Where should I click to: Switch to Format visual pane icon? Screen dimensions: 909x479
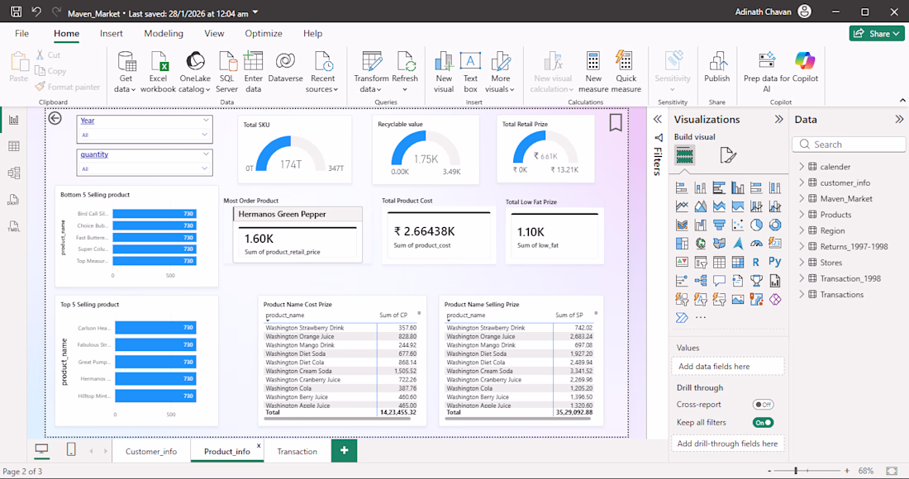(727, 155)
